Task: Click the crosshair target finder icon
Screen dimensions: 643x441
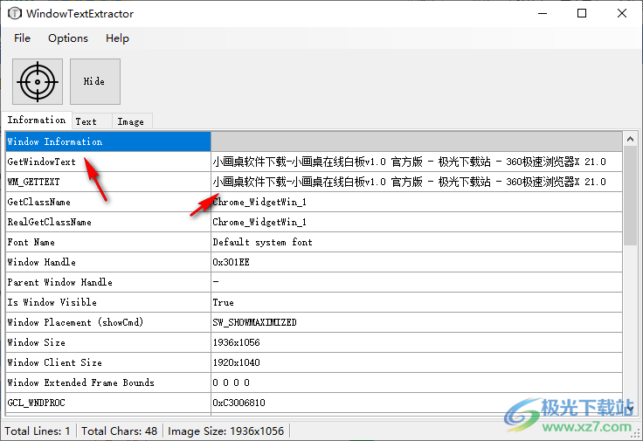Action: (38, 81)
